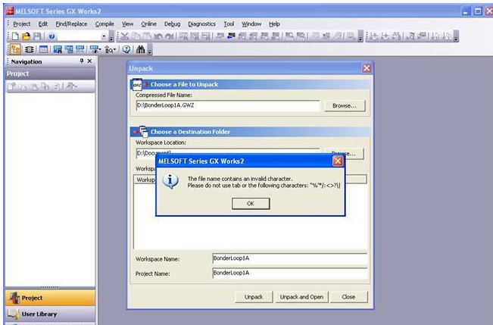Maximize the GX Works2 window

(478, 11)
